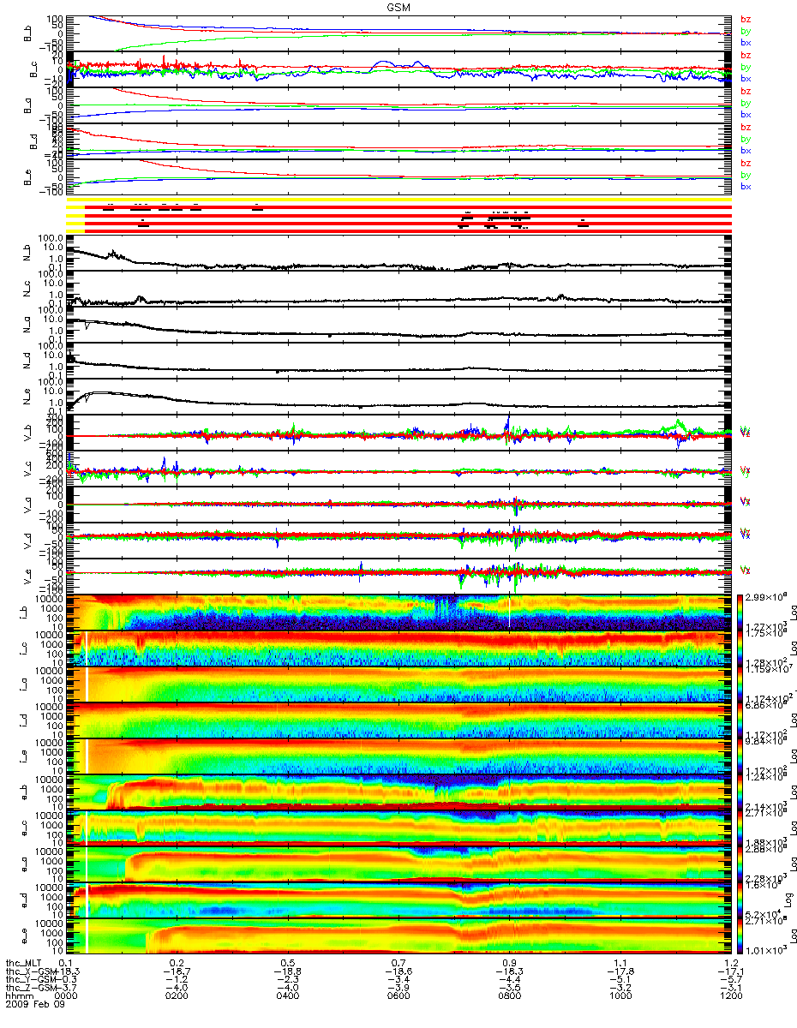This screenshot has height=1028, width=797.
Task: Click the 0800 time tick label
Action: click(x=510, y=995)
